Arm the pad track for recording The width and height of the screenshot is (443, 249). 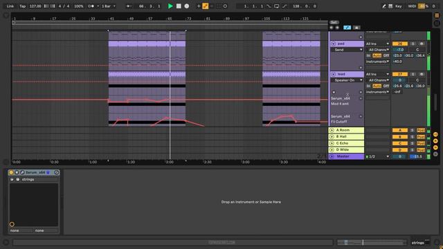[x=422, y=44]
